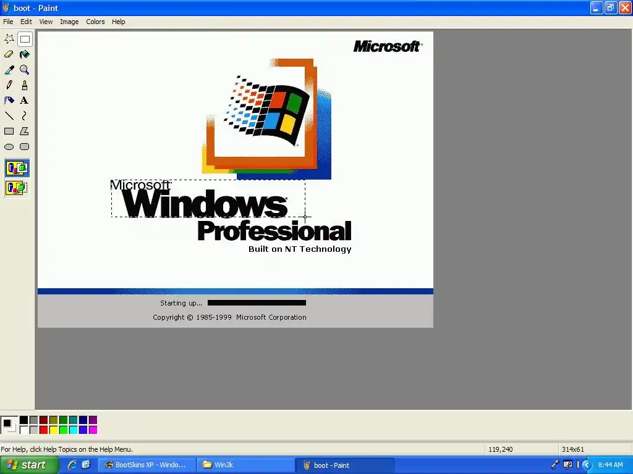Pick the yellow palette color

click(x=54, y=430)
